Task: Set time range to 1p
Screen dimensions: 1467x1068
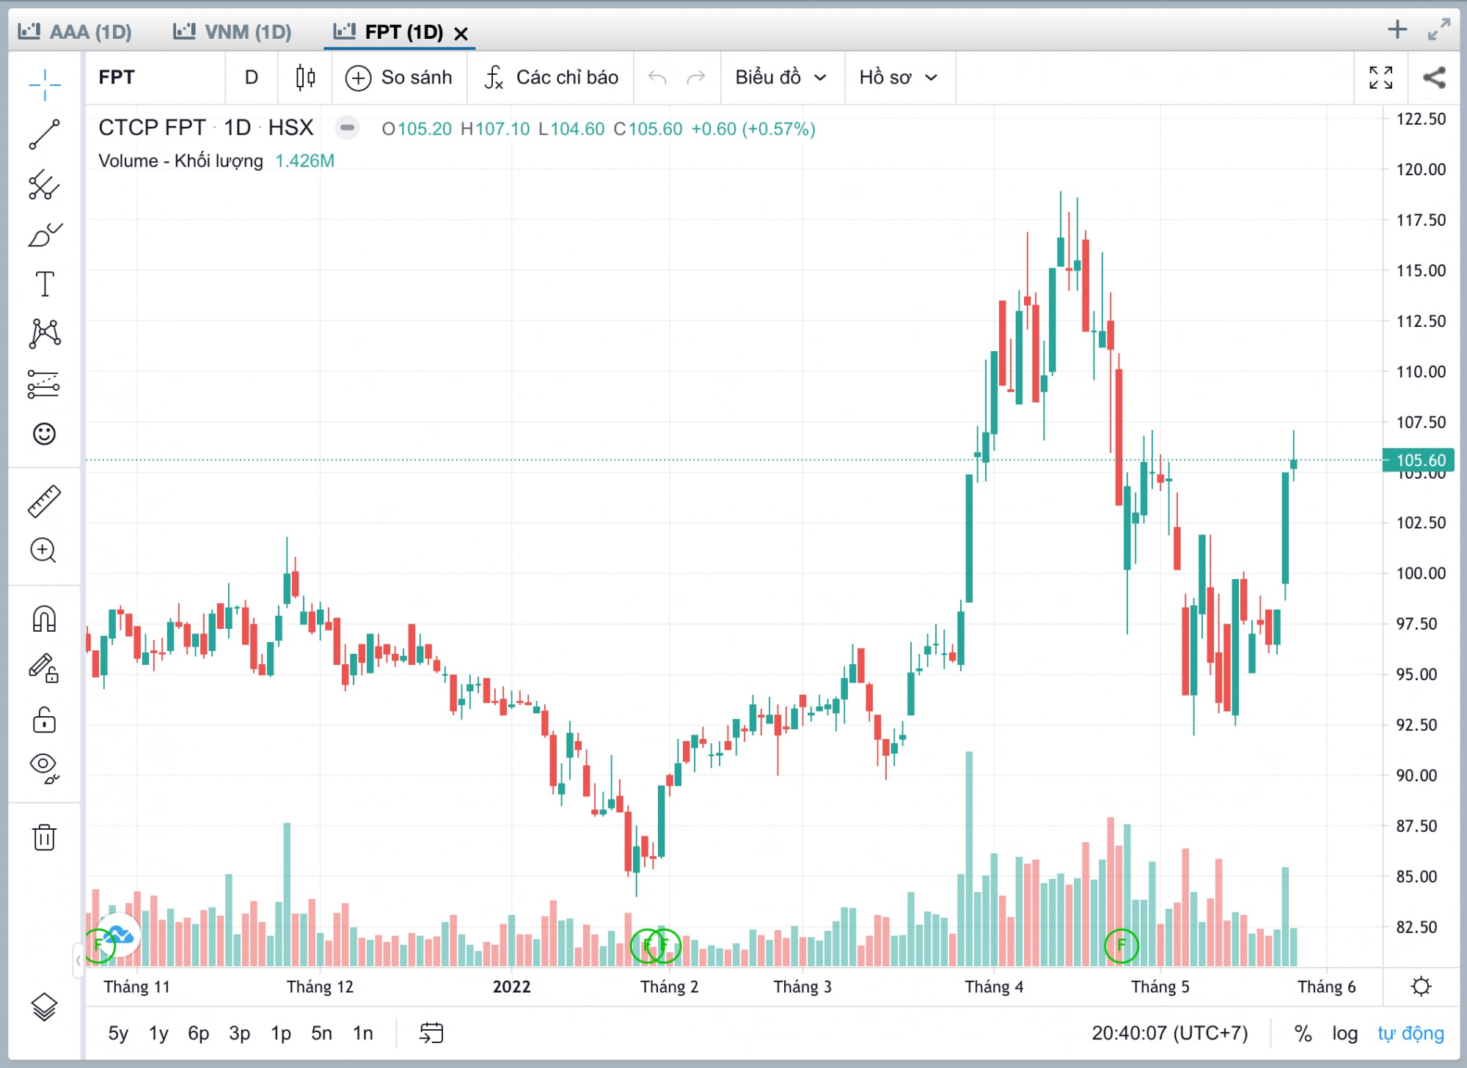Action: click(281, 1033)
